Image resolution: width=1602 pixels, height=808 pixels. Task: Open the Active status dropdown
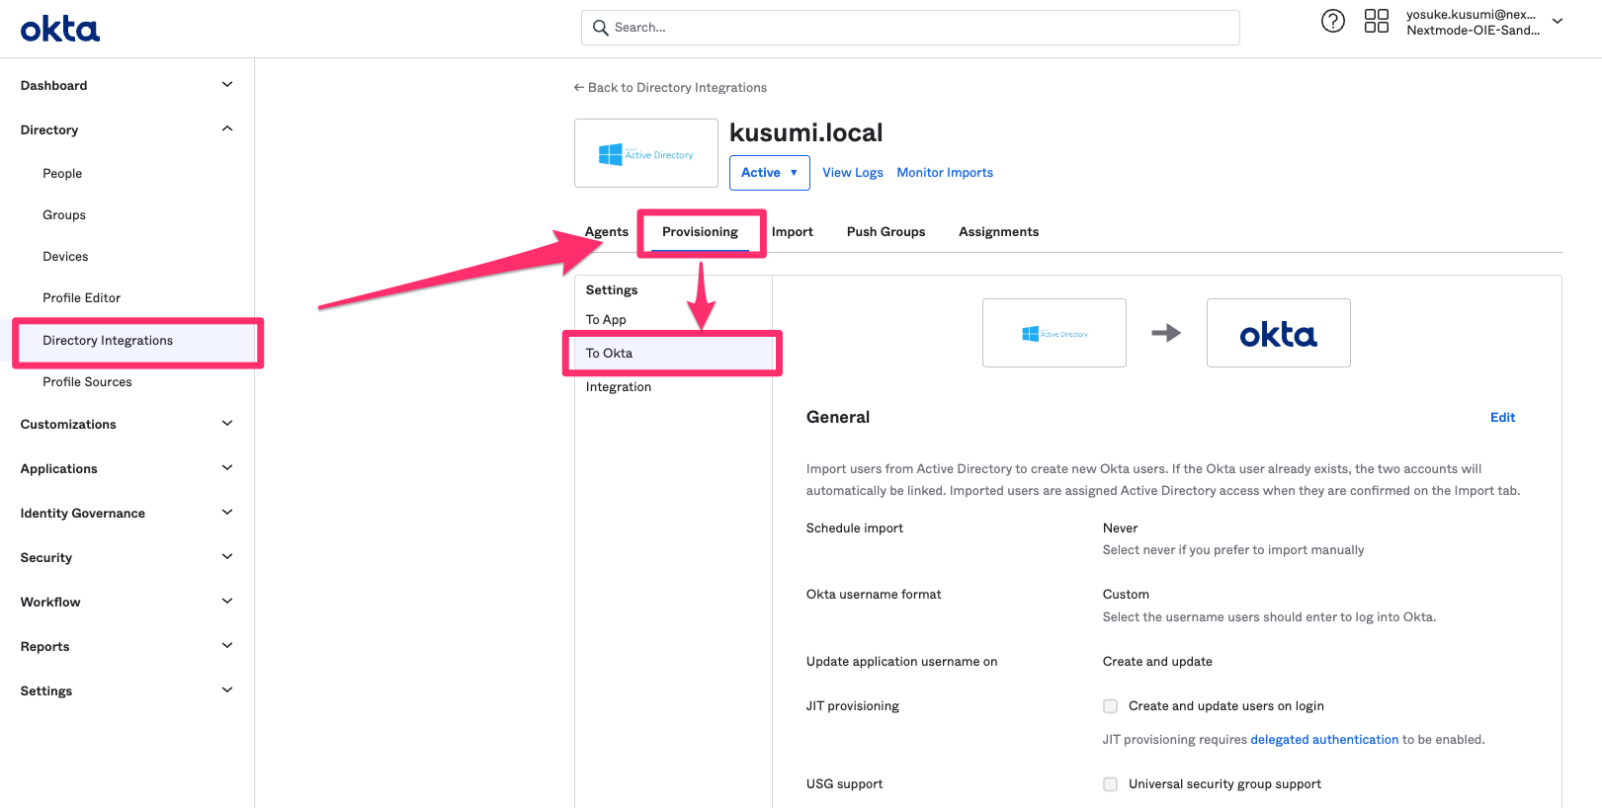pos(769,173)
